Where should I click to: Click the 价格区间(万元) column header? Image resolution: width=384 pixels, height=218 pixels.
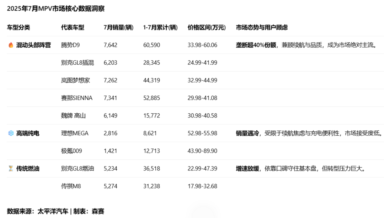[207, 27]
